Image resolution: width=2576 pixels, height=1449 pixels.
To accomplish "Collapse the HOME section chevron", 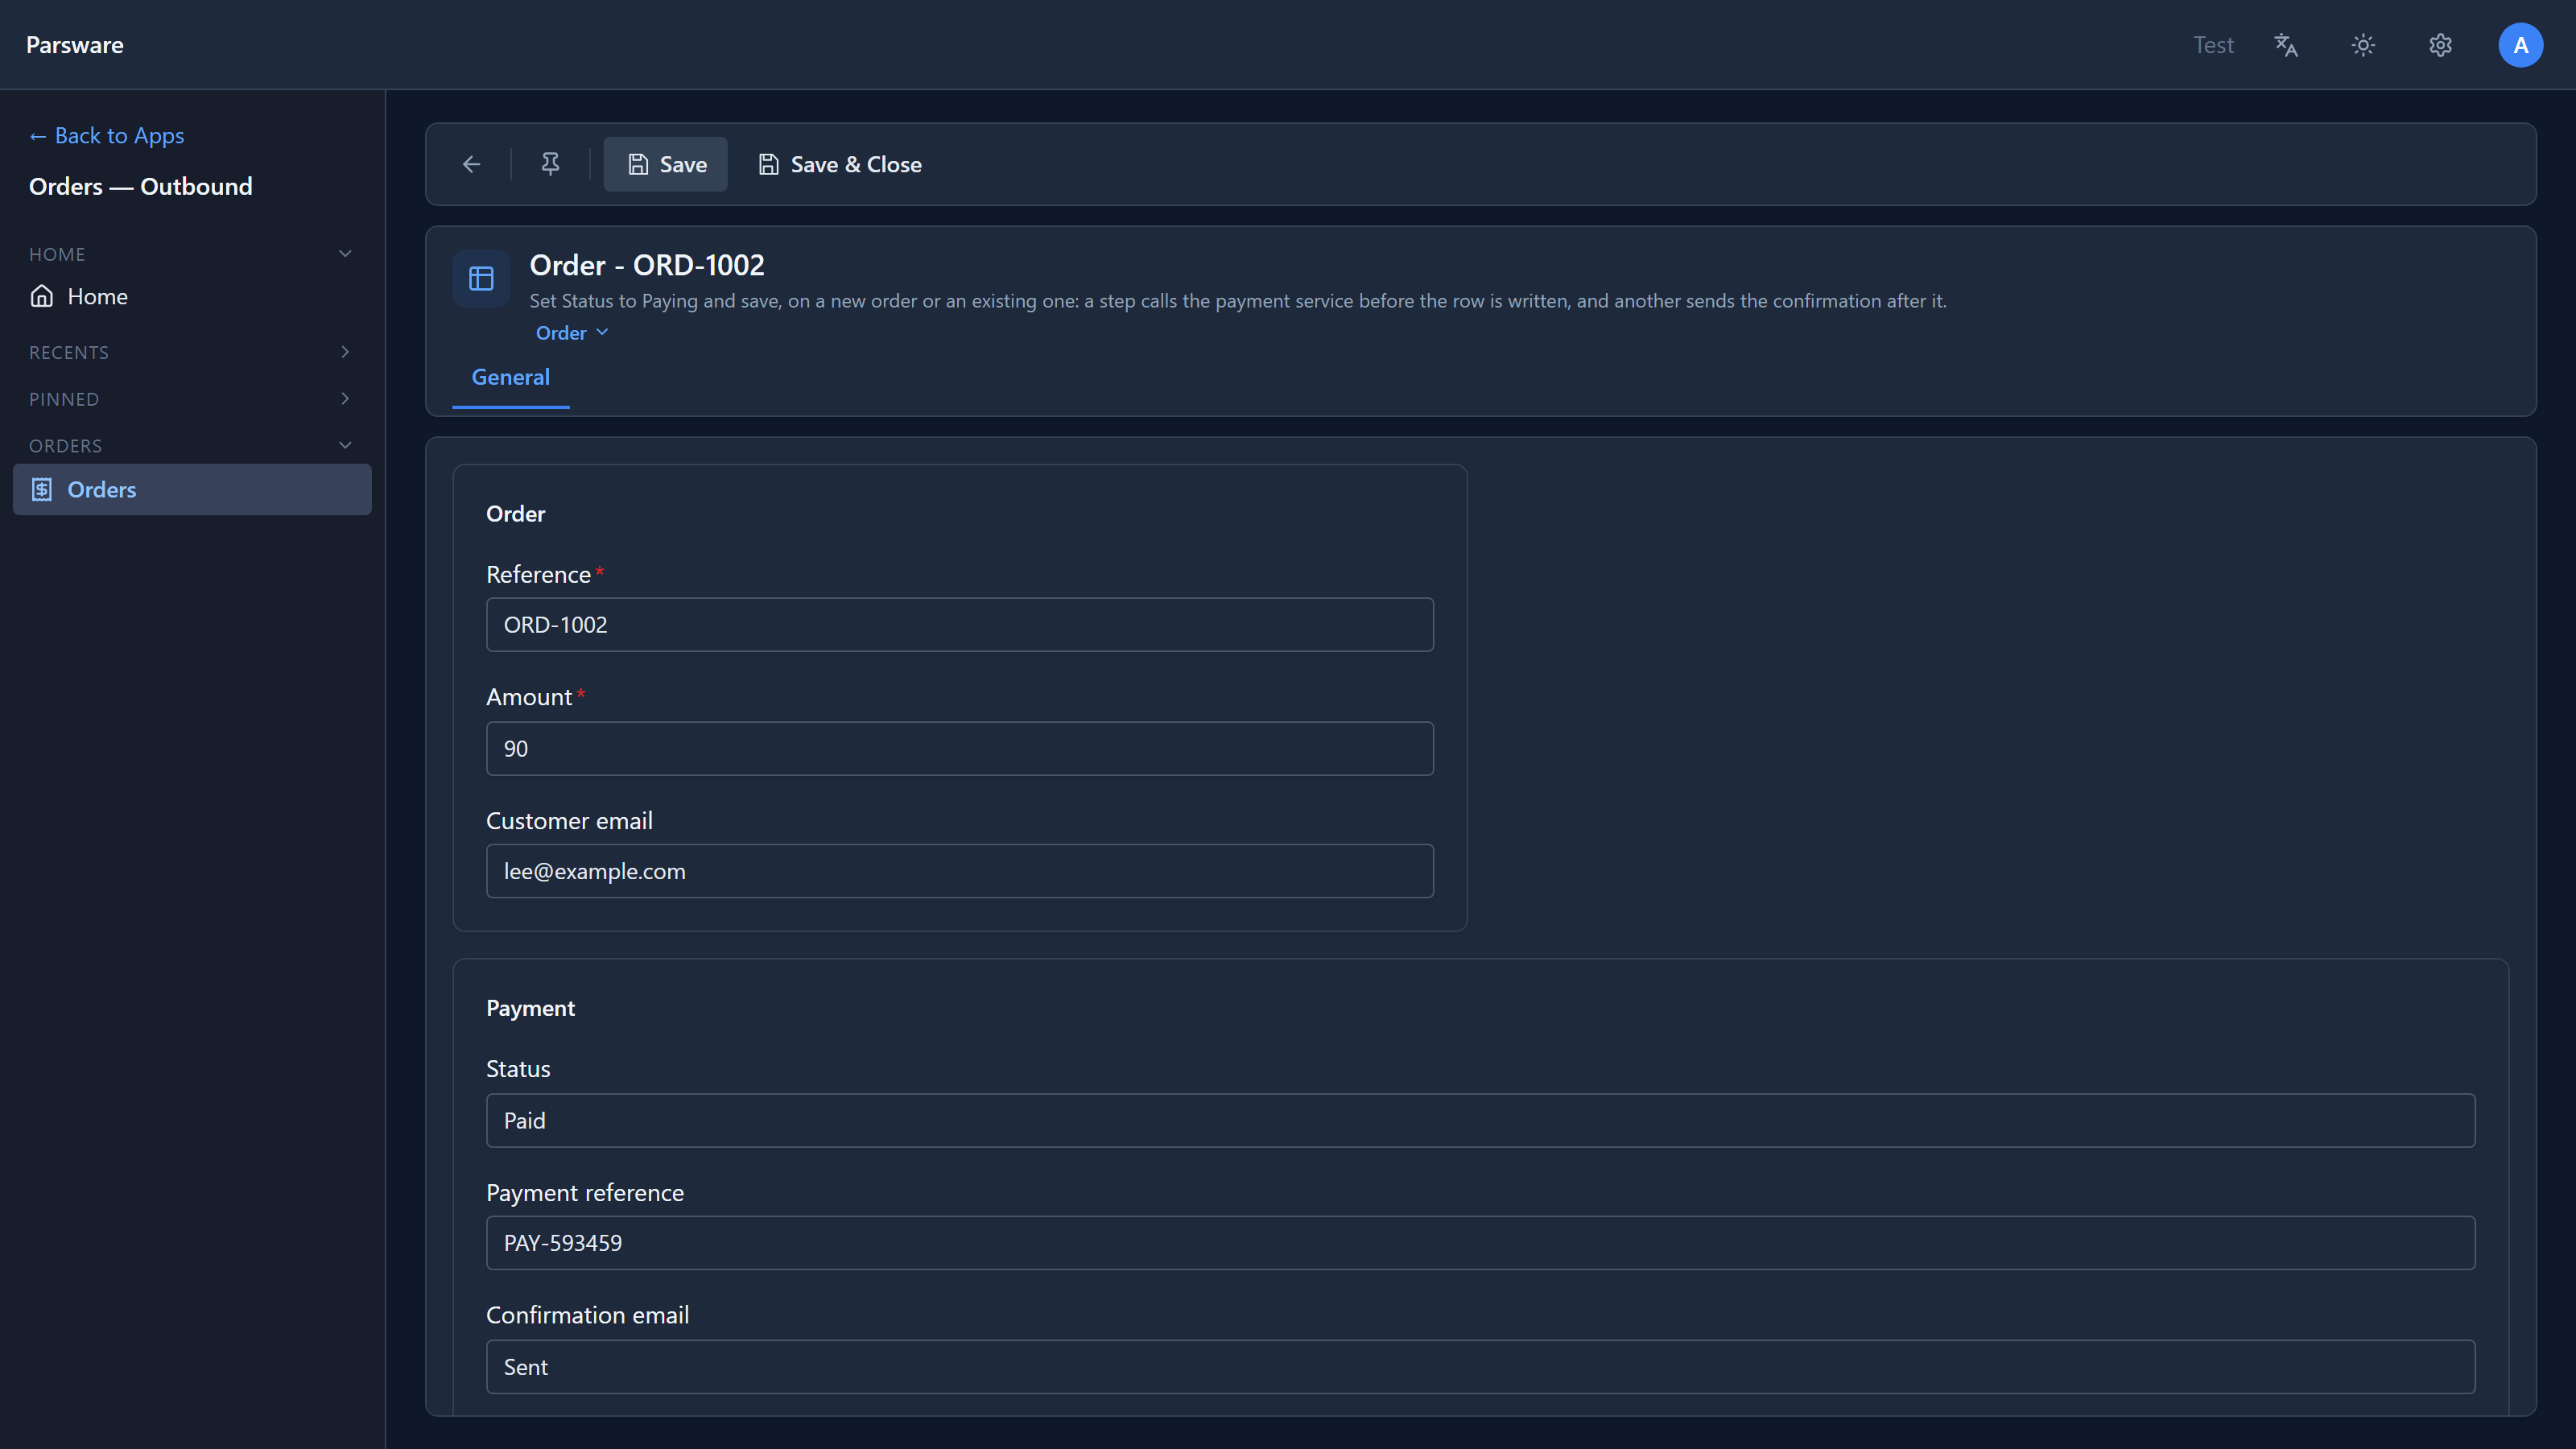I will point(345,253).
